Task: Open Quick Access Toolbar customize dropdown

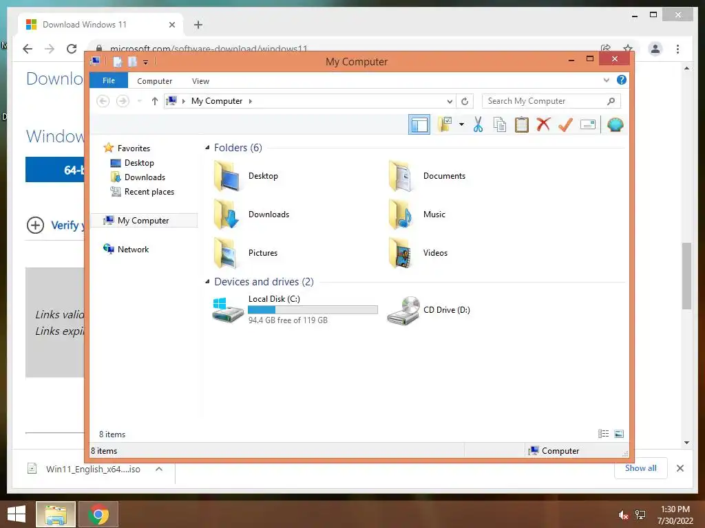Action: (x=146, y=63)
